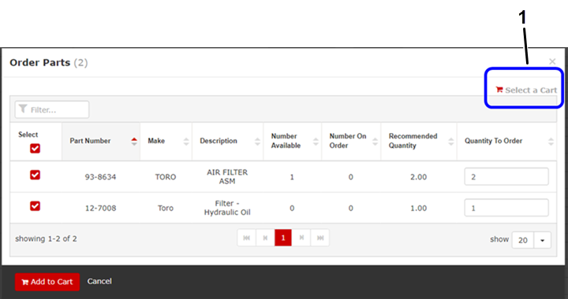
Task: Sort the Number On Order column
Action: 375,142
